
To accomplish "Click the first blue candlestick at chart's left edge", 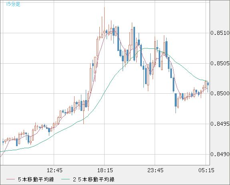I will tap(3, 142).
